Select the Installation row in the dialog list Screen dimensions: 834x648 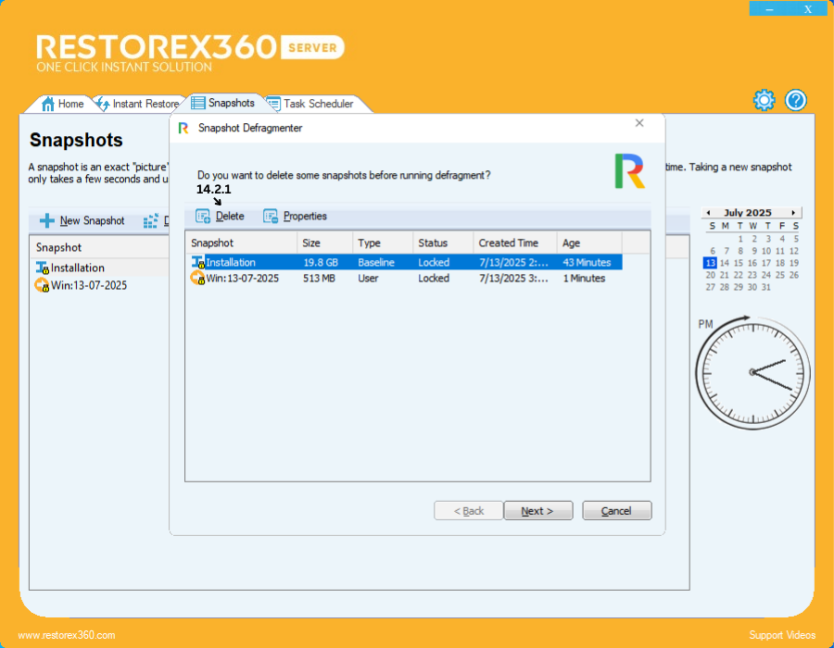tap(407, 262)
